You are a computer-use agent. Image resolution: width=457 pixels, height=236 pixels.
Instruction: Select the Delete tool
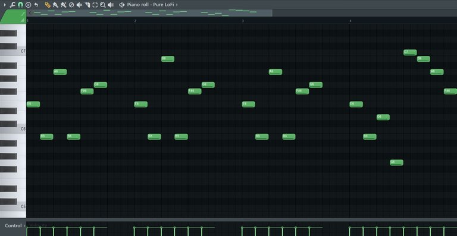pyautogui.click(x=71, y=5)
